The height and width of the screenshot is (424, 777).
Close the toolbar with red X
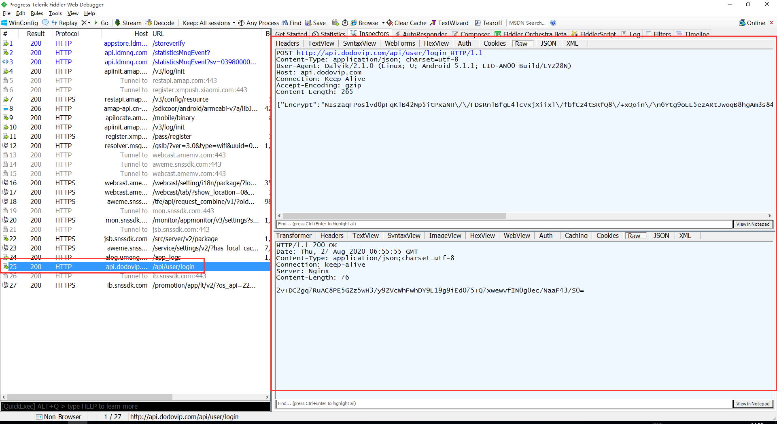click(x=771, y=23)
